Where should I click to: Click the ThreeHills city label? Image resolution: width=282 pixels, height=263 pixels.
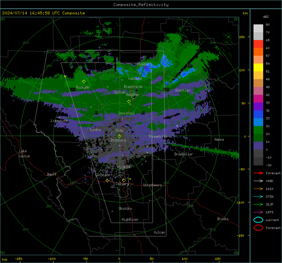(x=158, y=137)
